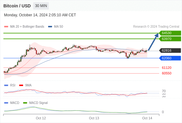Screen dimensions: 182x123
Task: Click the Bitcoin / USD title
Action: 17,6
